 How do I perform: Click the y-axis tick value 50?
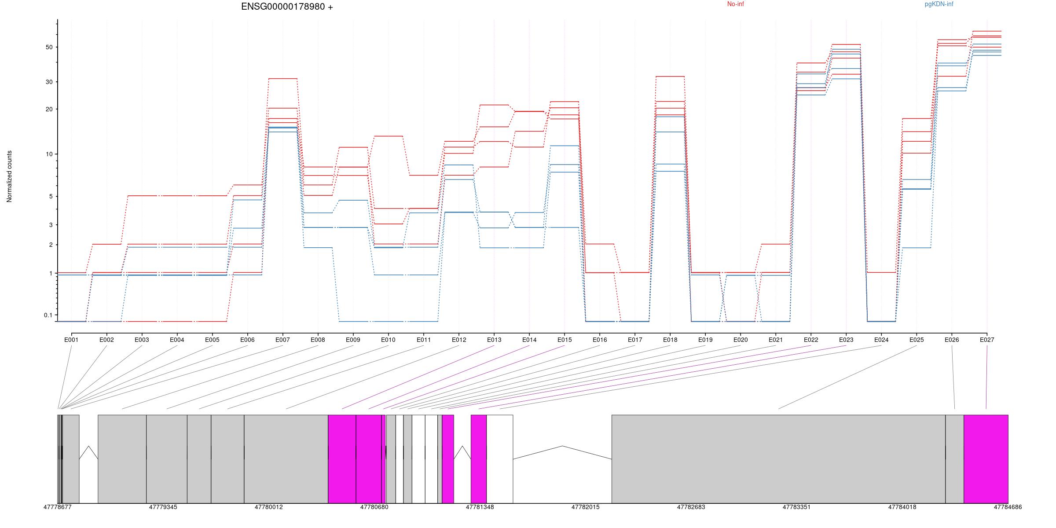49,47
